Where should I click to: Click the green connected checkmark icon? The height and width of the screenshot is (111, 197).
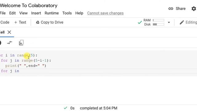pyautogui.click(x=140, y=23)
